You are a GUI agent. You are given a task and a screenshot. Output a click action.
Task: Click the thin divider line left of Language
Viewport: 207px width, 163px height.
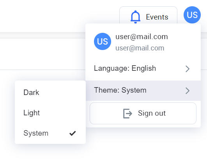pos(42,70)
